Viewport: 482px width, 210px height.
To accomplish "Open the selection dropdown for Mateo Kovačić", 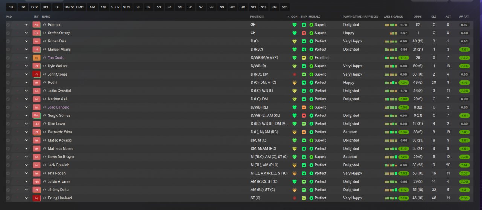I will click(x=26, y=141).
